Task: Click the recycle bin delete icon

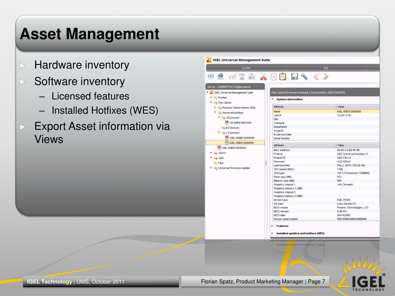Action: [242, 77]
